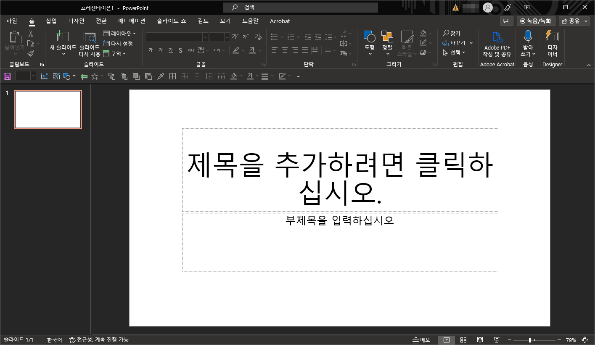Click the 다시 설정 (Reset) button
This screenshot has height=345, width=595.
[118, 44]
